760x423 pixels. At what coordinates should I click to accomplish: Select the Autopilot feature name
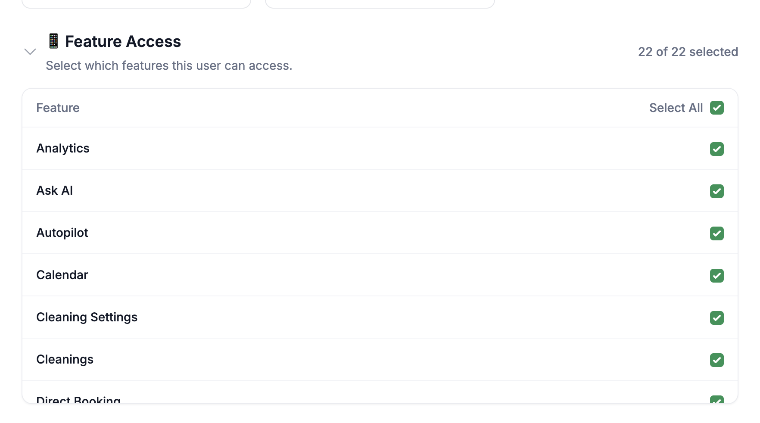click(62, 233)
